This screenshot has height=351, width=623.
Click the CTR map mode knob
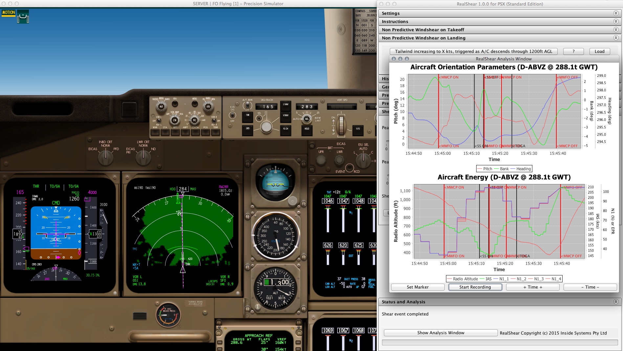[x=174, y=120]
